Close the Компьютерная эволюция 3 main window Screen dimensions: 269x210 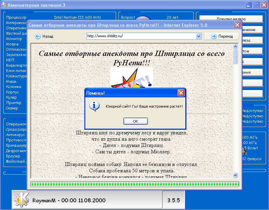(264, 5)
